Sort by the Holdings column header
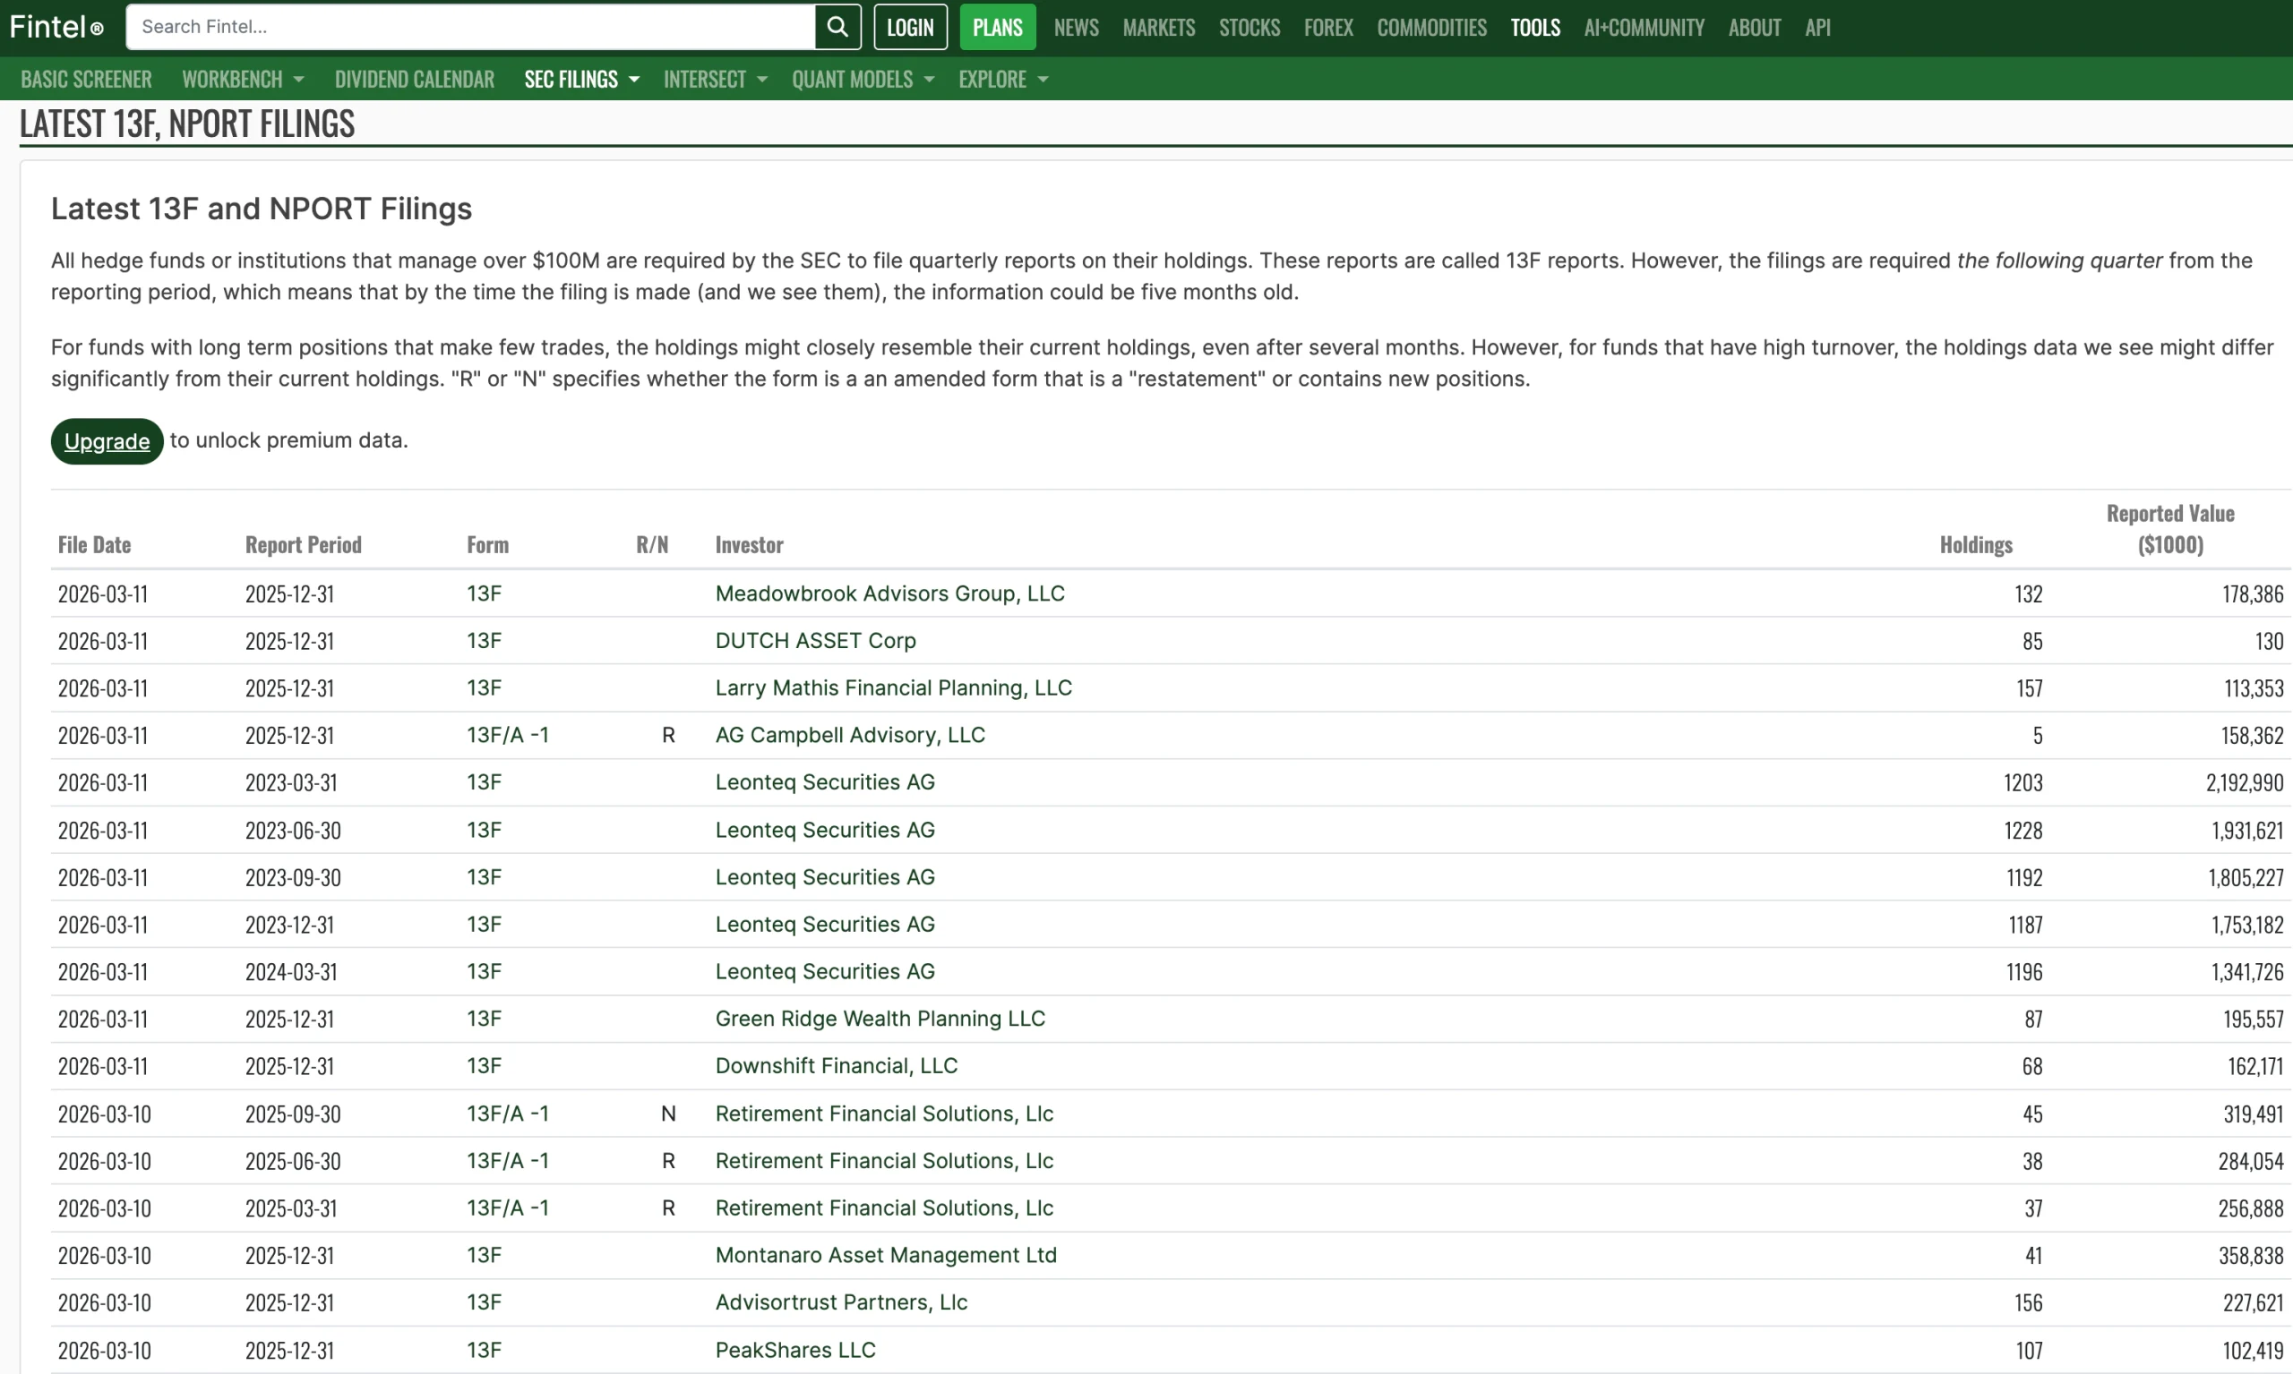The width and height of the screenshot is (2293, 1374). point(1975,544)
